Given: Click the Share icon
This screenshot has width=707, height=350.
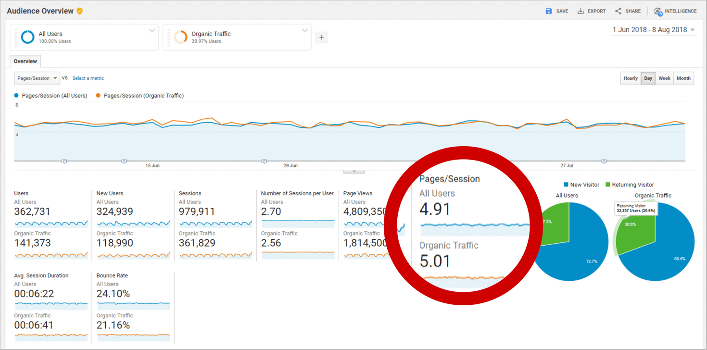Looking at the screenshot, I should click(x=618, y=11).
